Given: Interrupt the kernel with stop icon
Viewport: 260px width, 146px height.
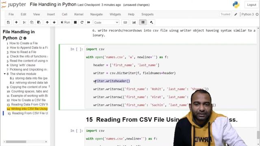Looking at the screenshot, I should pos(75,22).
